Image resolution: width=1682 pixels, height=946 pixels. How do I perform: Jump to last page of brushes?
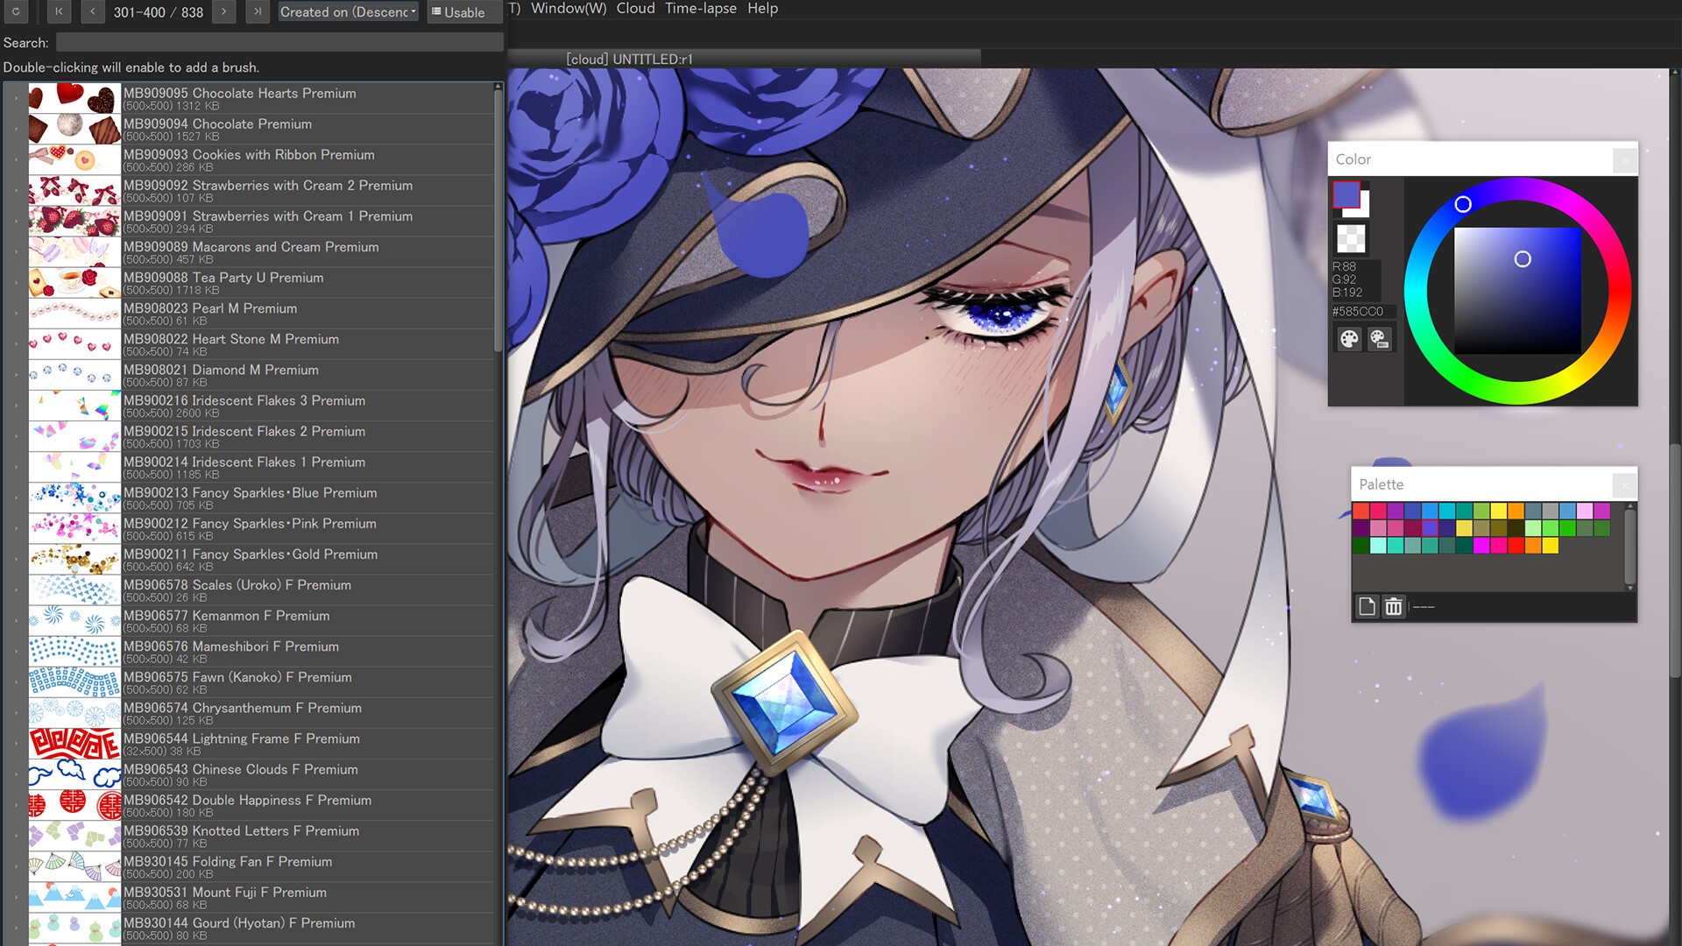(257, 12)
